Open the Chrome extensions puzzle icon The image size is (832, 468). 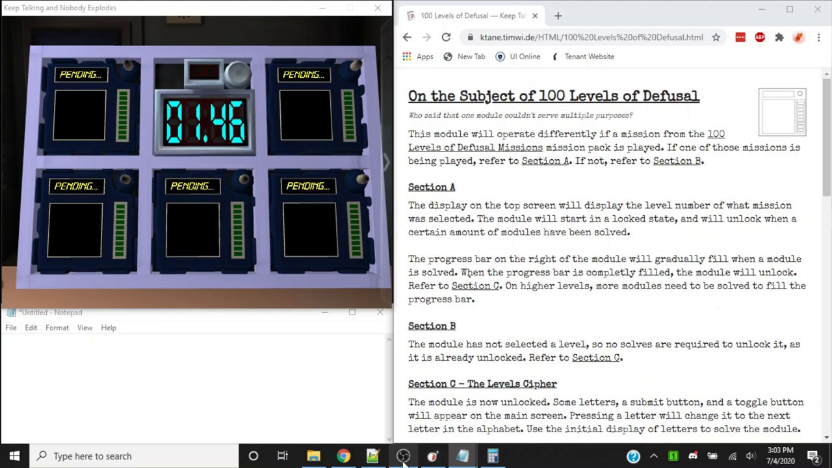(x=779, y=37)
